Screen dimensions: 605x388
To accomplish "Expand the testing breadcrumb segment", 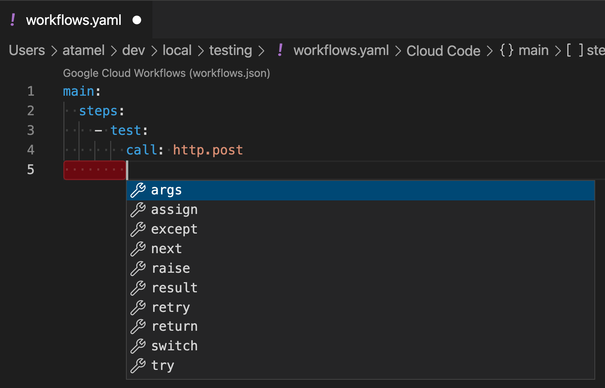I will (230, 50).
